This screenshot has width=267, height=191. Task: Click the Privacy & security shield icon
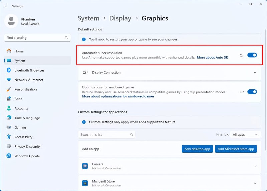(x=9, y=146)
